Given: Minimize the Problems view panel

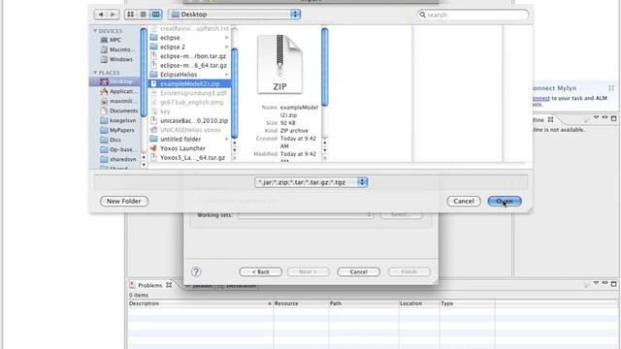Looking at the screenshot, I should point(605,283).
